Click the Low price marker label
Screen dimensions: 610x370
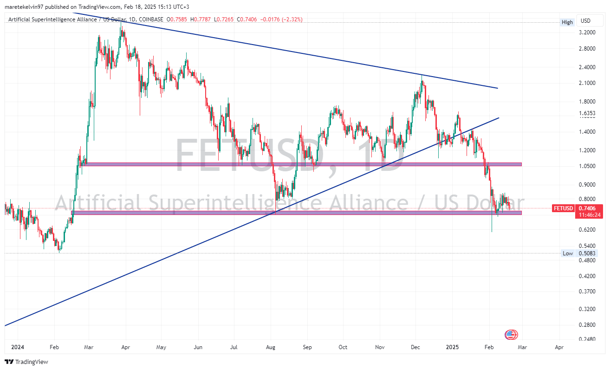tap(568, 253)
